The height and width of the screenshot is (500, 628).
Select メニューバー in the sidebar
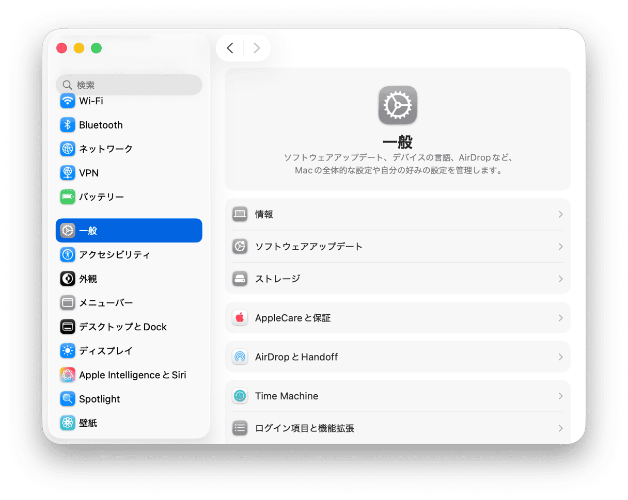(x=106, y=303)
